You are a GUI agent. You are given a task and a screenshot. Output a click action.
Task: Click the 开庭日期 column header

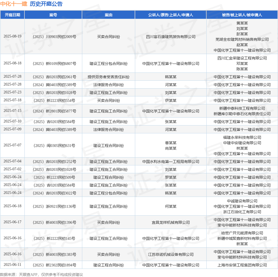pyautogui.click(x=12, y=15)
